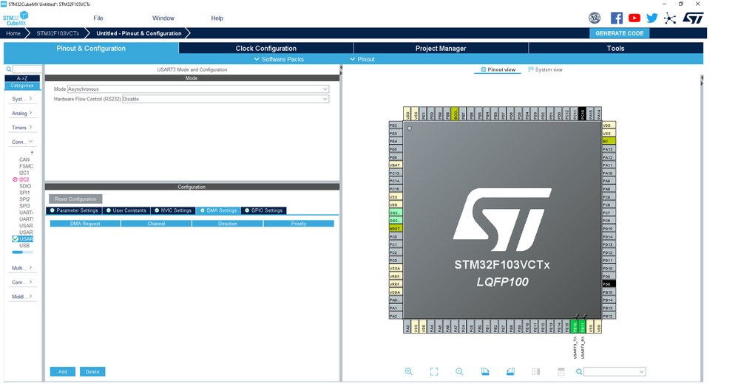The height and width of the screenshot is (386, 738).
Task: Open the Clock Configuration tab
Action: point(266,49)
